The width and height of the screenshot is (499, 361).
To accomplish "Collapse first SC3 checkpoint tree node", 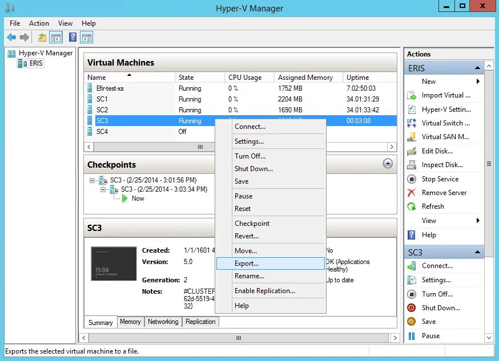I will [x=92, y=180].
